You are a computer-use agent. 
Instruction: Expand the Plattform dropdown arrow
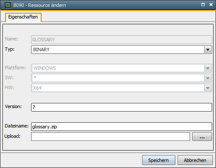[x=208, y=68]
